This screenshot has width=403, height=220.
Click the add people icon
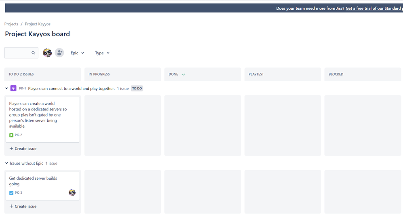point(59,53)
